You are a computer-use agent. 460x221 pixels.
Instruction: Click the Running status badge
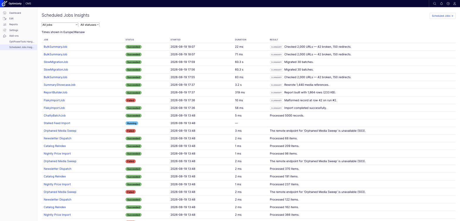132,123
